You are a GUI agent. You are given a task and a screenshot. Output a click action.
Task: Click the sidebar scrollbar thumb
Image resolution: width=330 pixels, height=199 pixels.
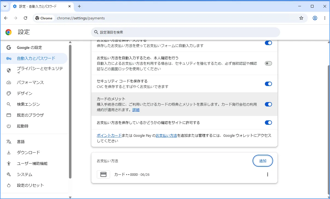tap(70, 111)
